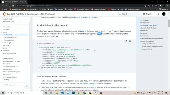
Task: Open Cortana from the taskbar
Action: click(x=46, y=93)
